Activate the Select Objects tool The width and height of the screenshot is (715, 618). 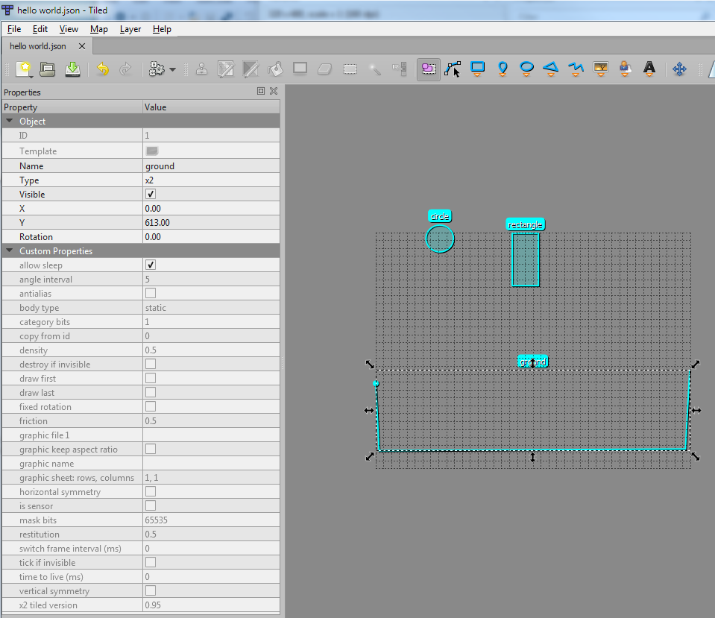428,69
